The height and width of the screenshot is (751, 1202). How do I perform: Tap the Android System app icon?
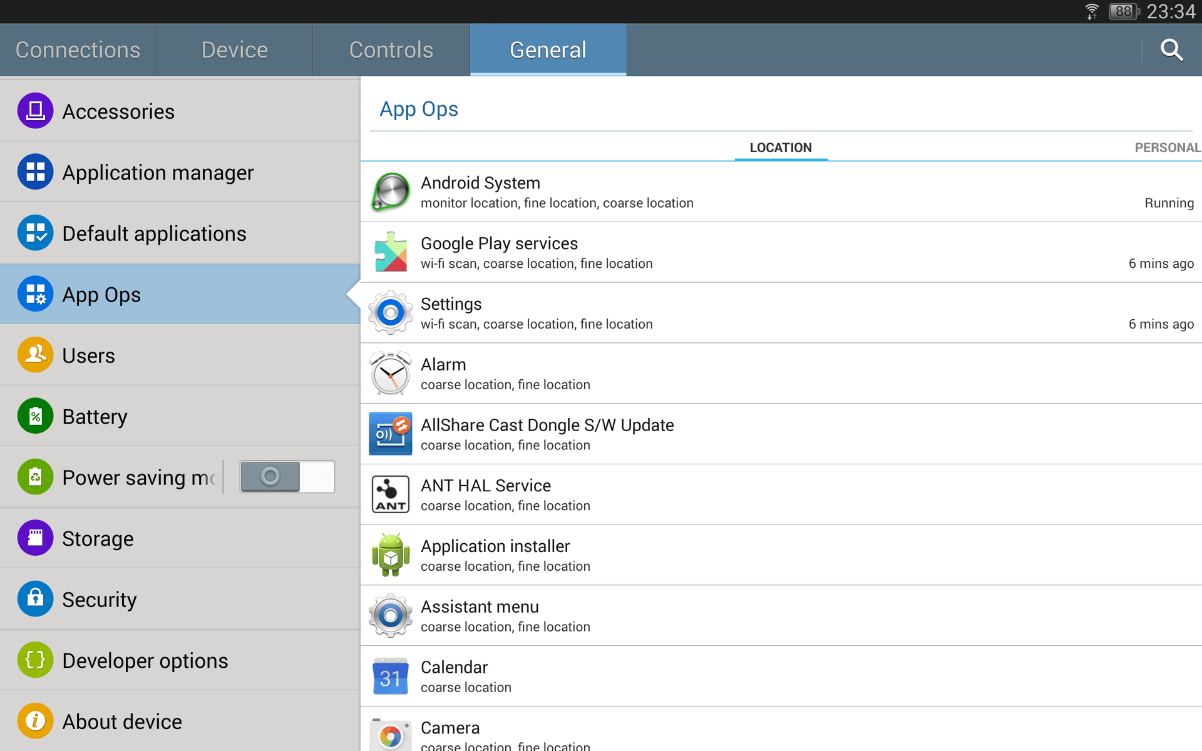point(391,192)
